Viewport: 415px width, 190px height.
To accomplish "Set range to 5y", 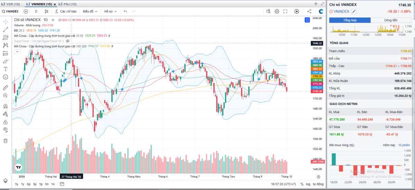I will tap(17, 184).
